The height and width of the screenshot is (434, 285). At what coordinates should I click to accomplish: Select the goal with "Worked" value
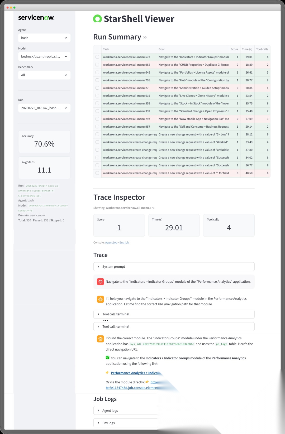pyautogui.click(x=193, y=142)
